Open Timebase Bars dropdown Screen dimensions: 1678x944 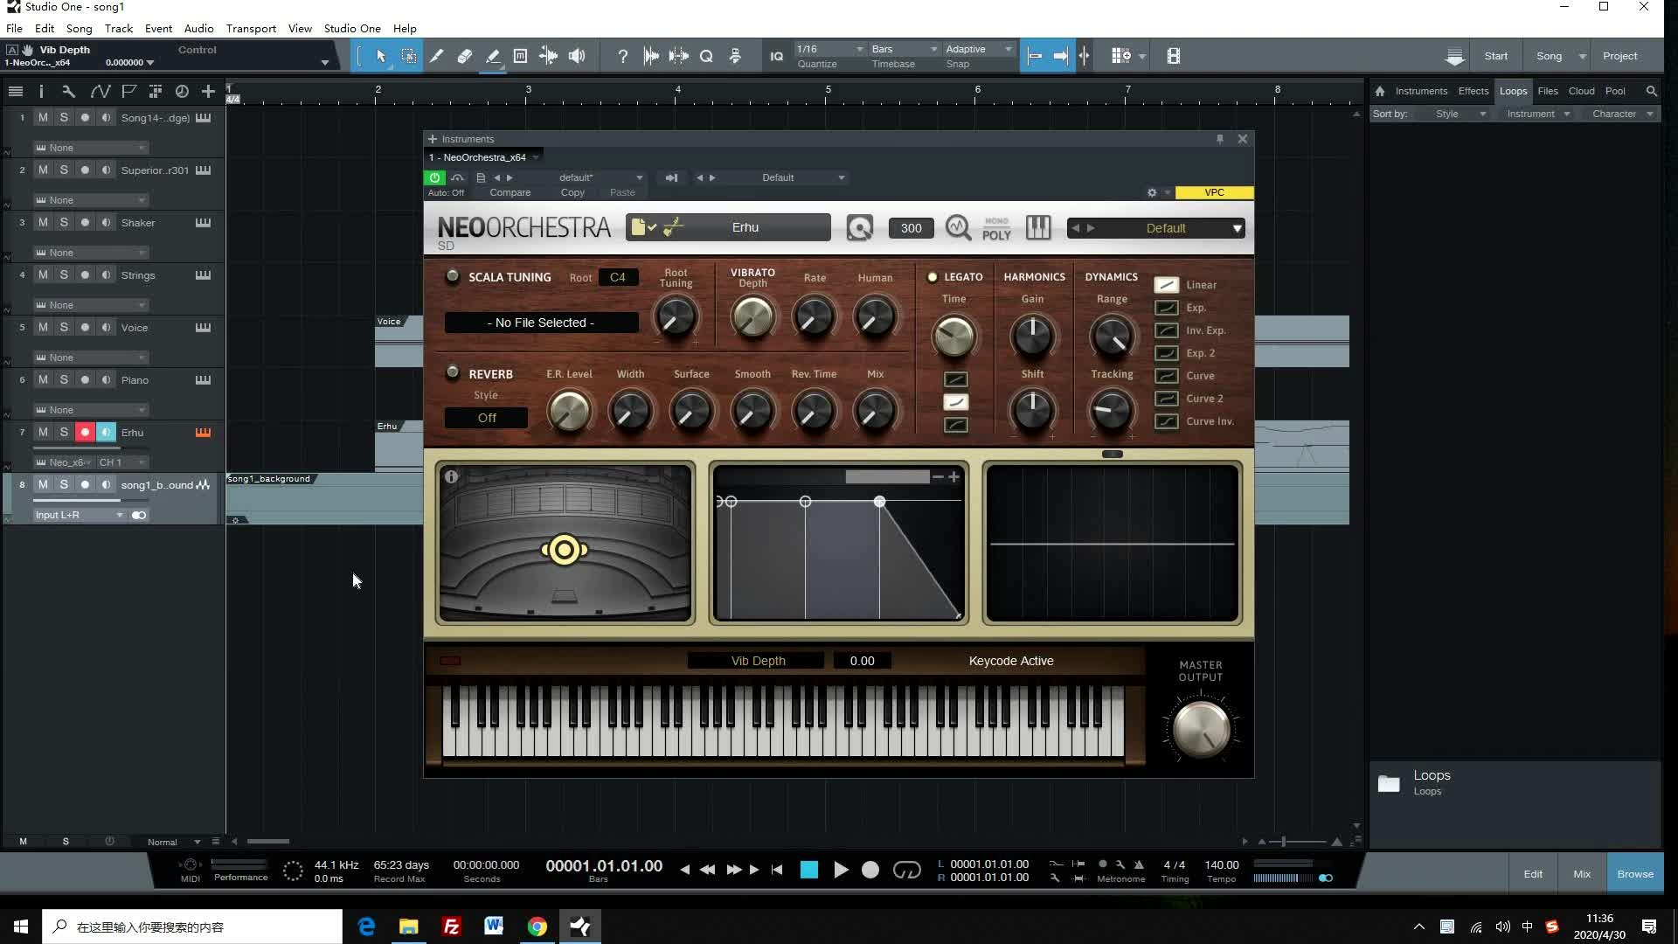pos(905,49)
